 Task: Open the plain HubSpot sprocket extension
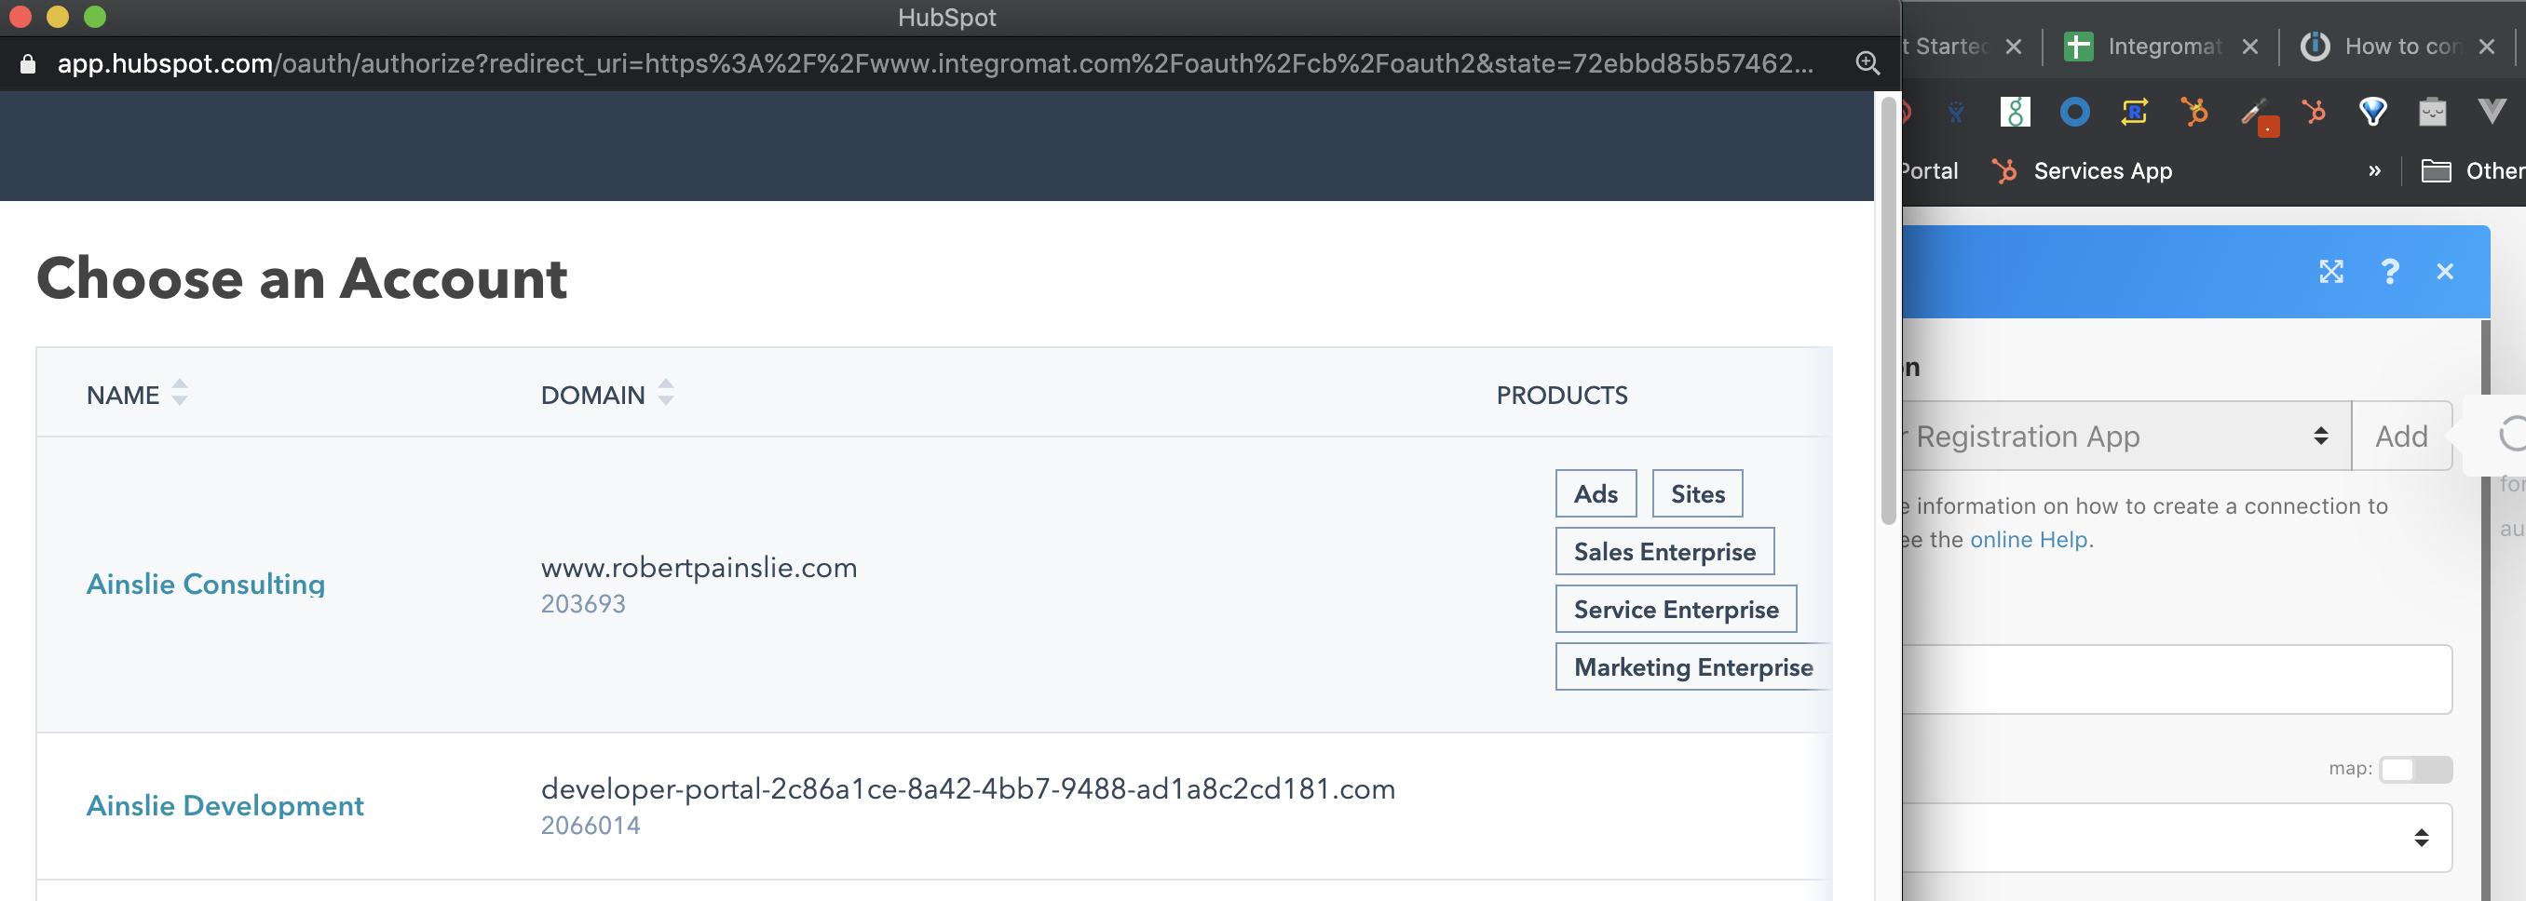click(2315, 113)
